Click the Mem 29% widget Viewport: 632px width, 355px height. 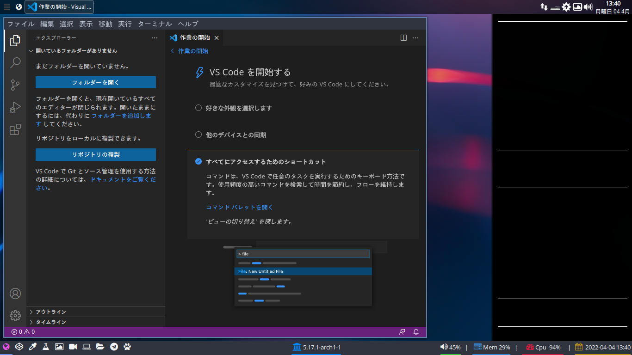[x=491, y=347]
